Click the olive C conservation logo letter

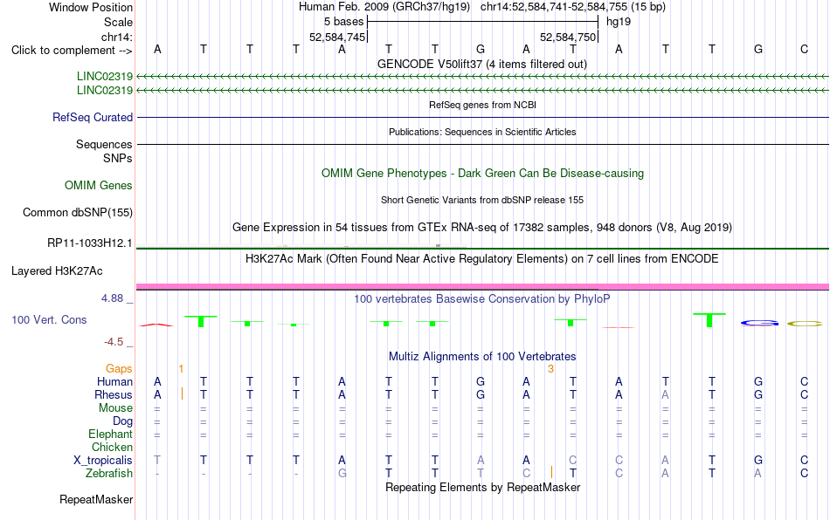[805, 324]
